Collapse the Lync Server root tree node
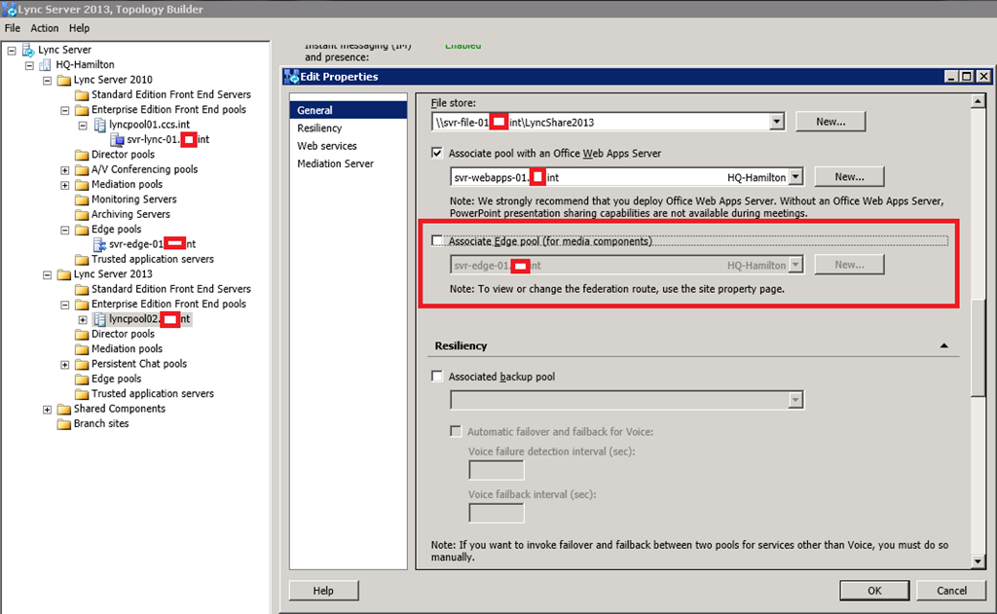The width and height of the screenshot is (997, 614). [x=12, y=51]
